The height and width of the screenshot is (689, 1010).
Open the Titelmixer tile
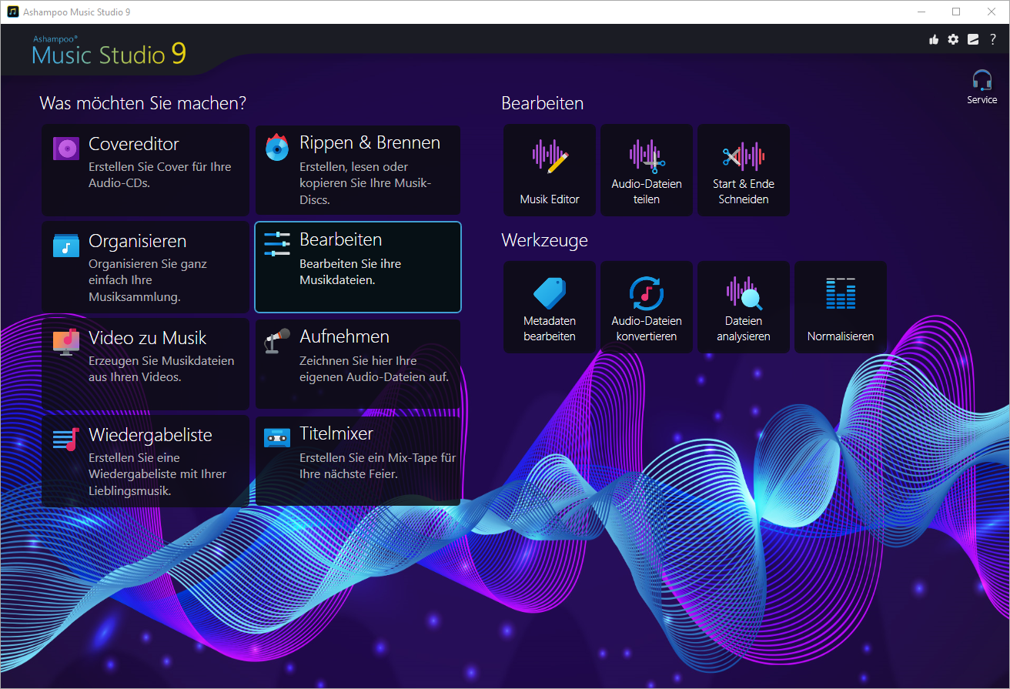tap(358, 461)
